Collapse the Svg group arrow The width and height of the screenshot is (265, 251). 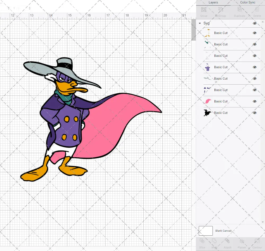200,23
